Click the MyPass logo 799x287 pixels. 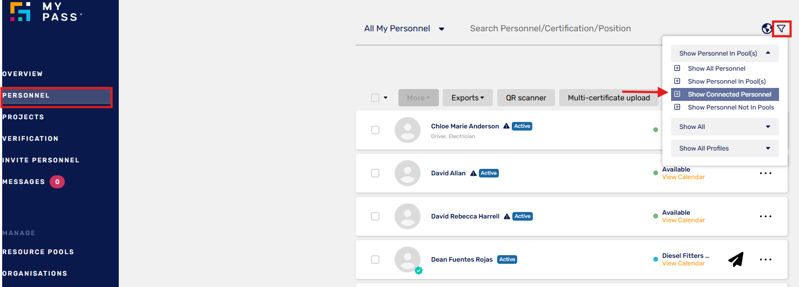tap(45, 12)
